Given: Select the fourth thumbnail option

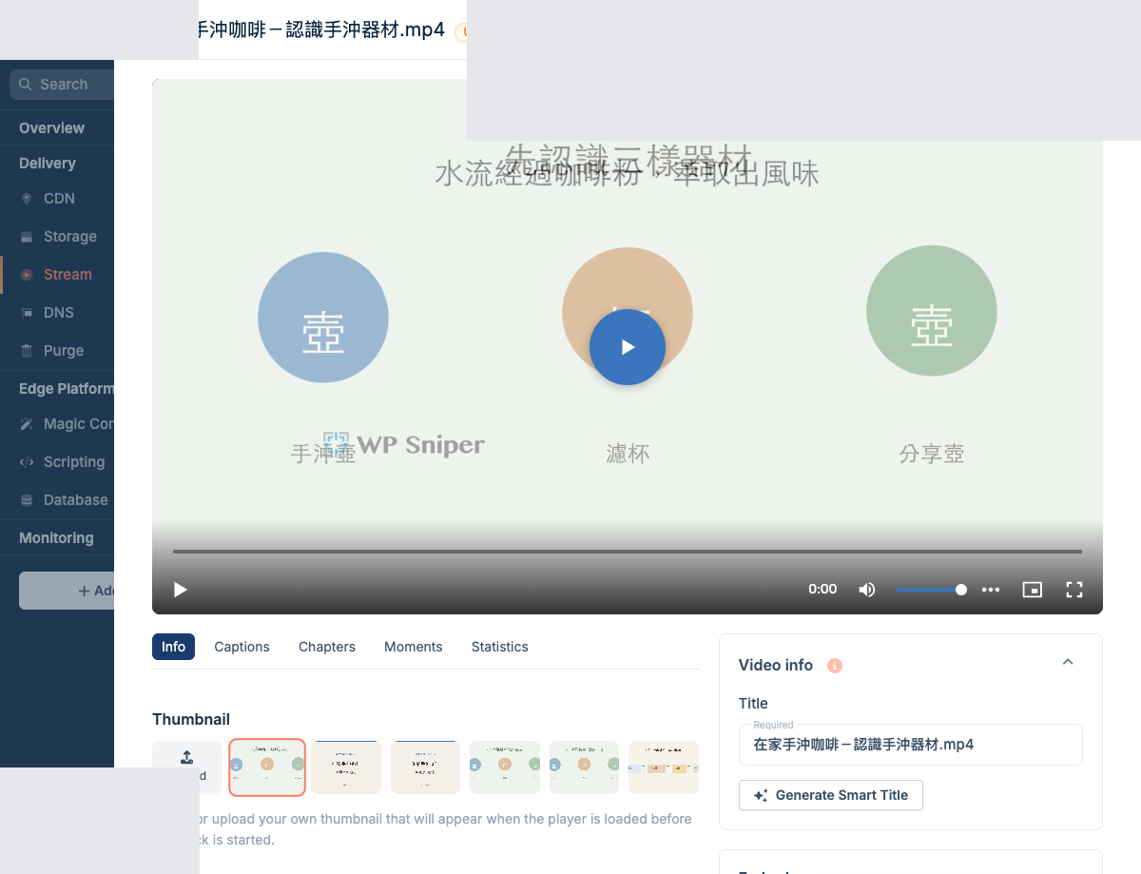Looking at the screenshot, I should point(505,767).
